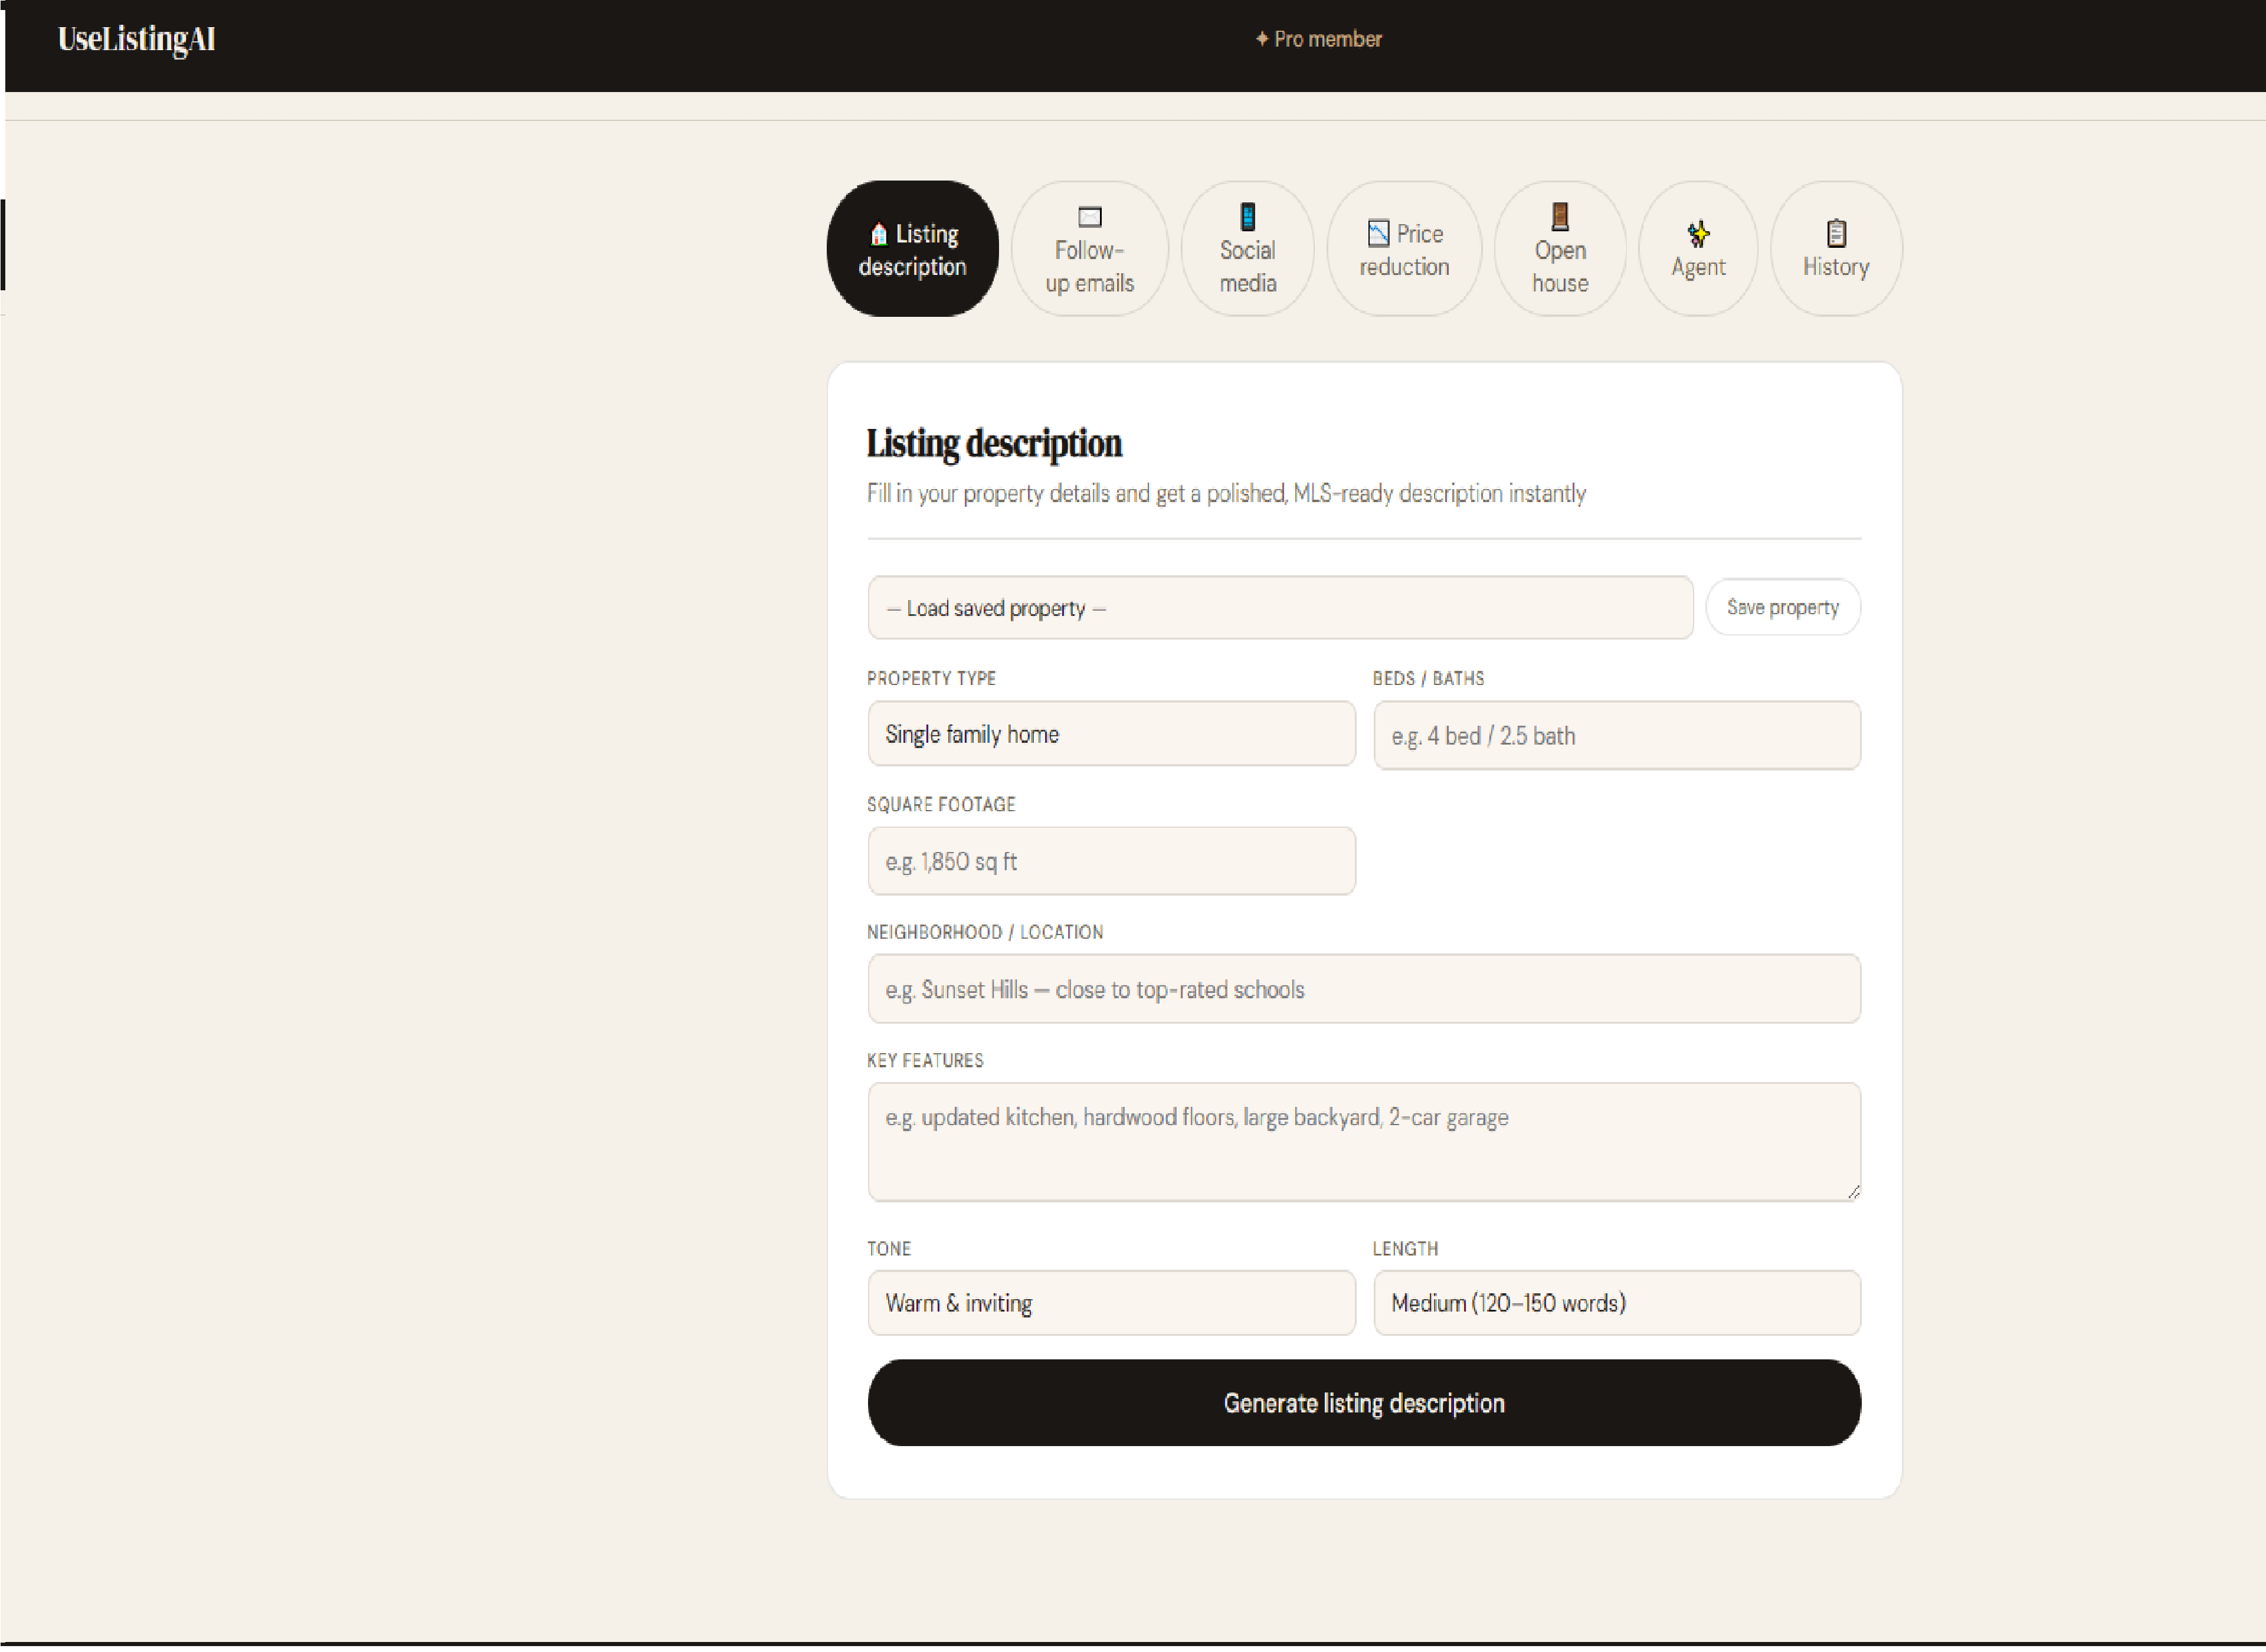Viewport: 2266px width, 1652px height.
Task: Click the Save property button
Action: (1783, 607)
